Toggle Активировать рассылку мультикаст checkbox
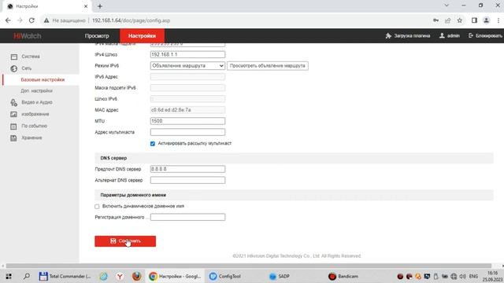Image resolution: width=504 pixels, height=283 pixels. tap(153, 143)
